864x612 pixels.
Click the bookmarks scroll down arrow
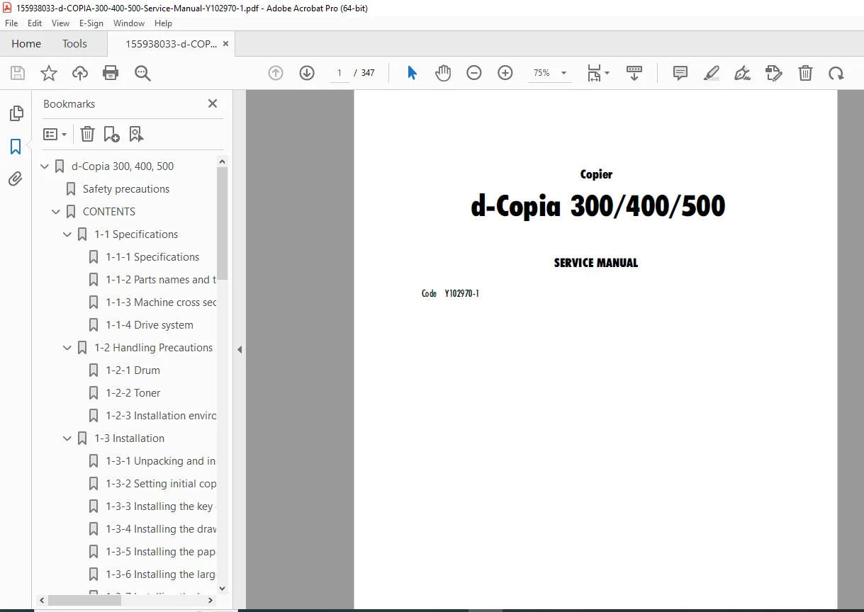pos(222,588)
